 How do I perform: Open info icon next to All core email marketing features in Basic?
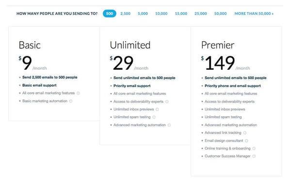click(78, 93)
